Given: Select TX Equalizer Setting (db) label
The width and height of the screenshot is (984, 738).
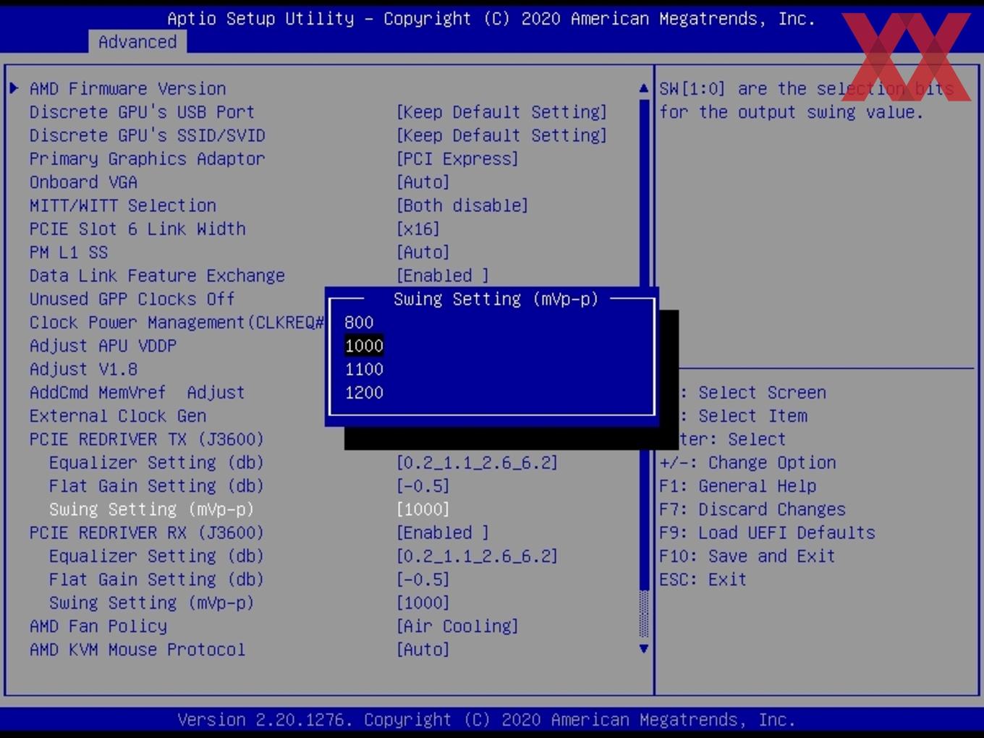Looking at the screenshot, I should pos(156,462).
